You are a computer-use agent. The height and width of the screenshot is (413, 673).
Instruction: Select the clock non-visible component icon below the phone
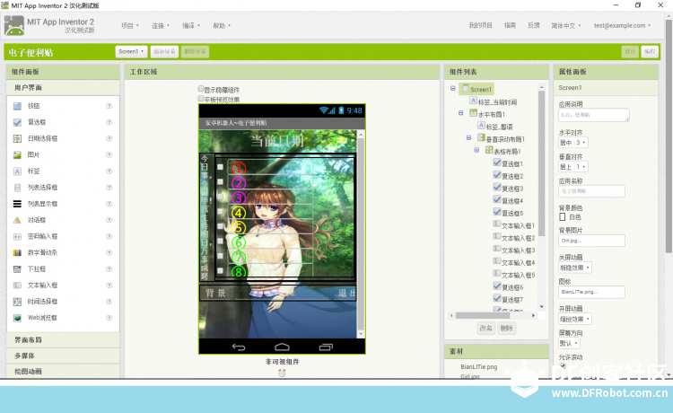coord(282,373)
